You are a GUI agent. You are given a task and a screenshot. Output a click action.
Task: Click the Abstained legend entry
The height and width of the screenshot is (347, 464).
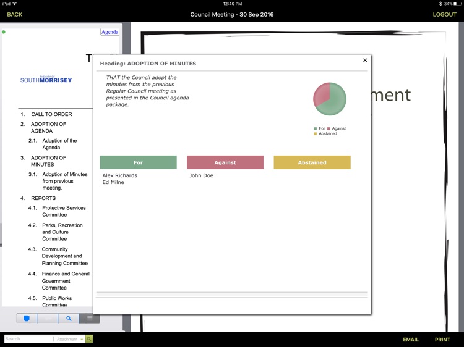325,134
